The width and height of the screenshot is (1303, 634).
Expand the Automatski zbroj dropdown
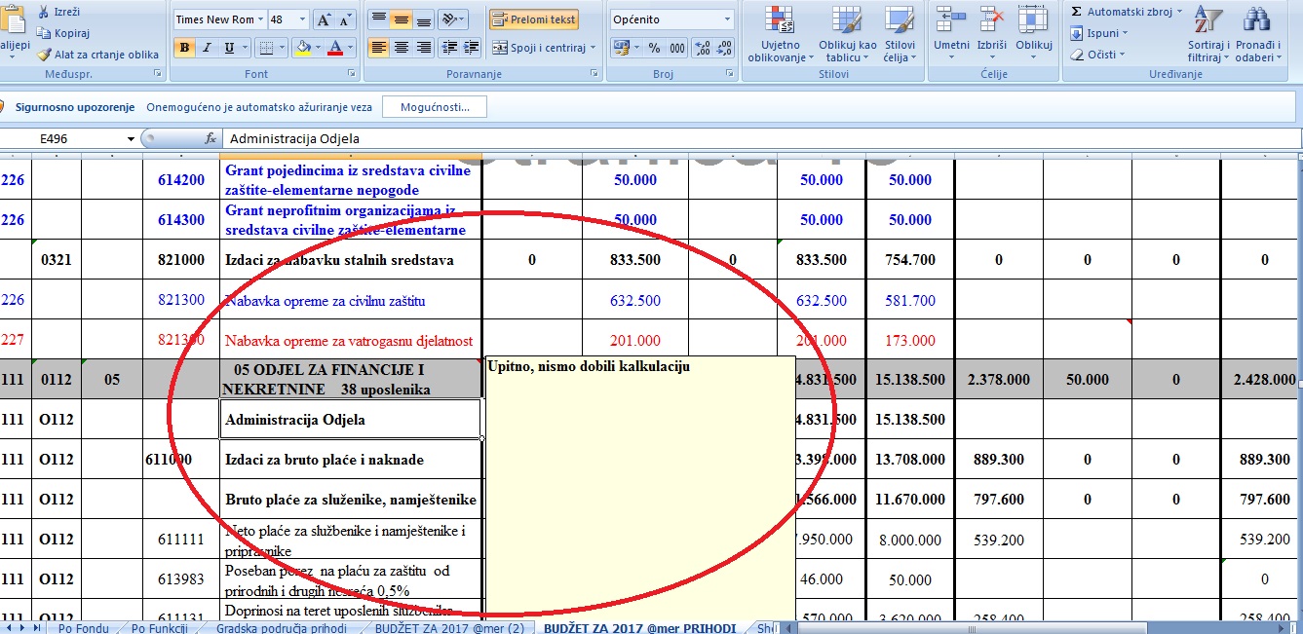(x=1179, y=12)
